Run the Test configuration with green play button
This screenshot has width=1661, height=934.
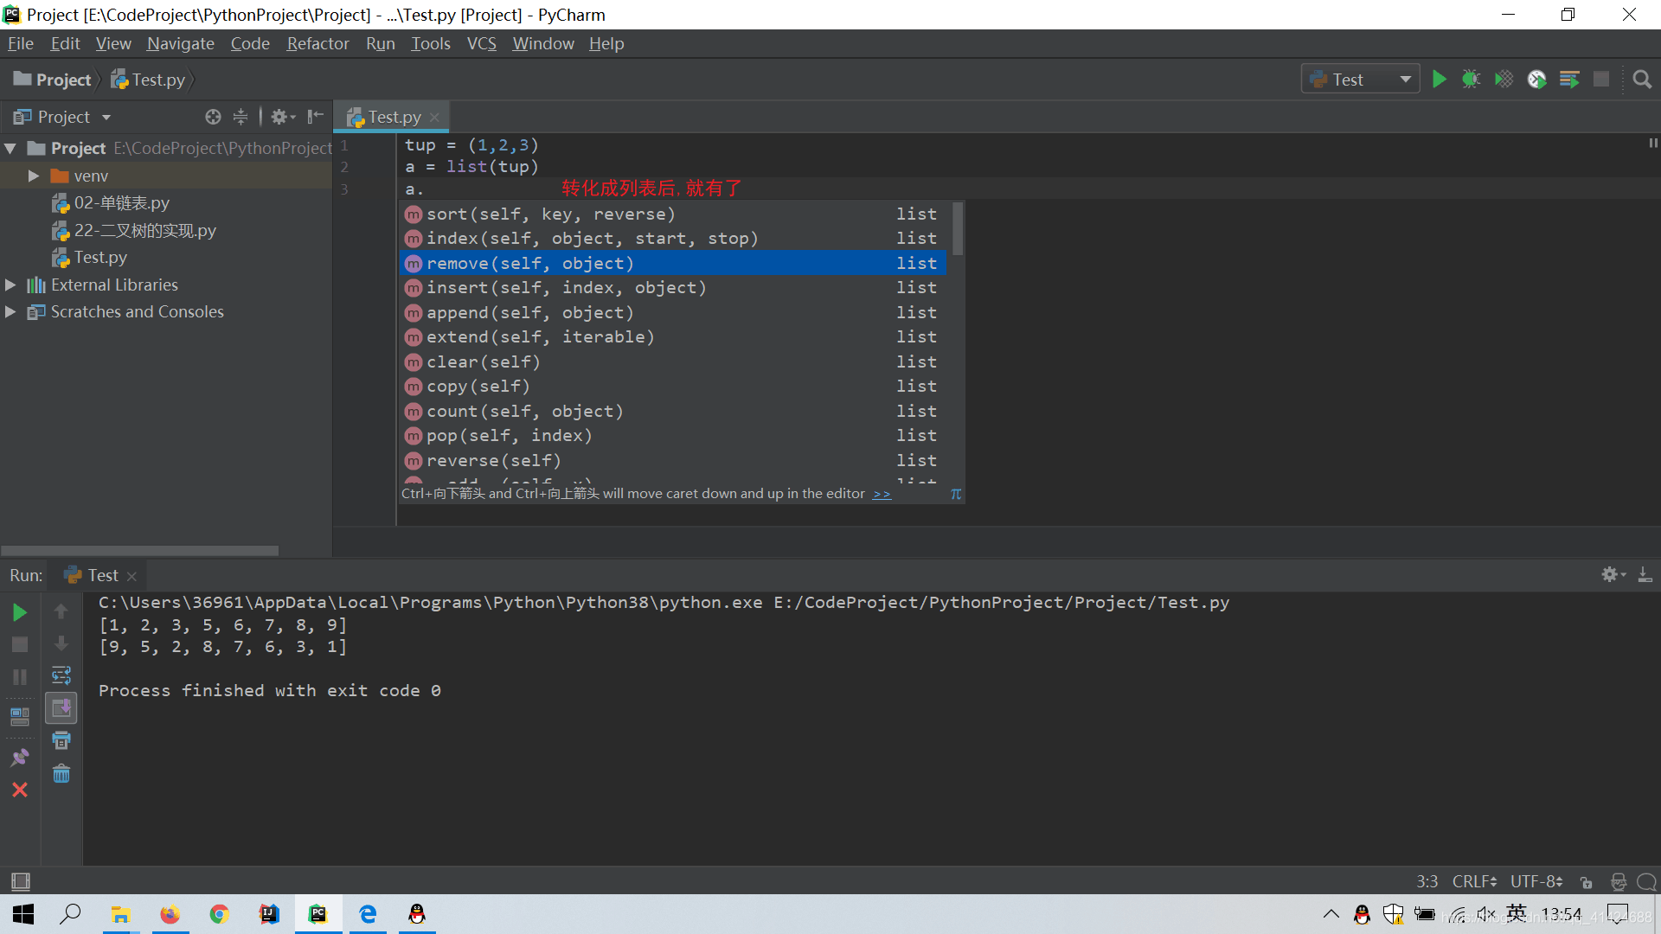[1439, 80]
